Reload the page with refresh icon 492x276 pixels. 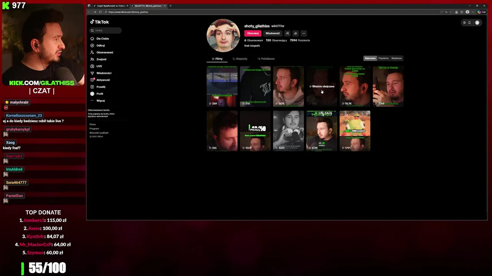click(x=100, y=12)
